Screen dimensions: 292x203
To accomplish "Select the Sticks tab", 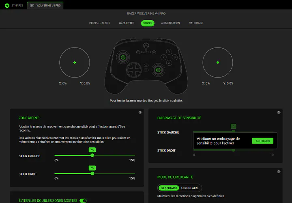I will [148, 23].
